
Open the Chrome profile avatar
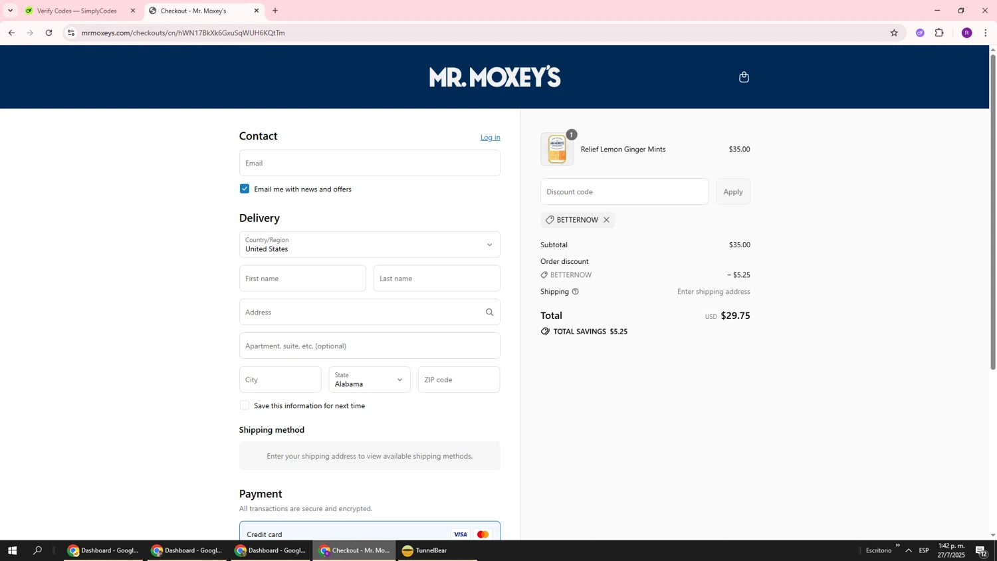(967, 33)
